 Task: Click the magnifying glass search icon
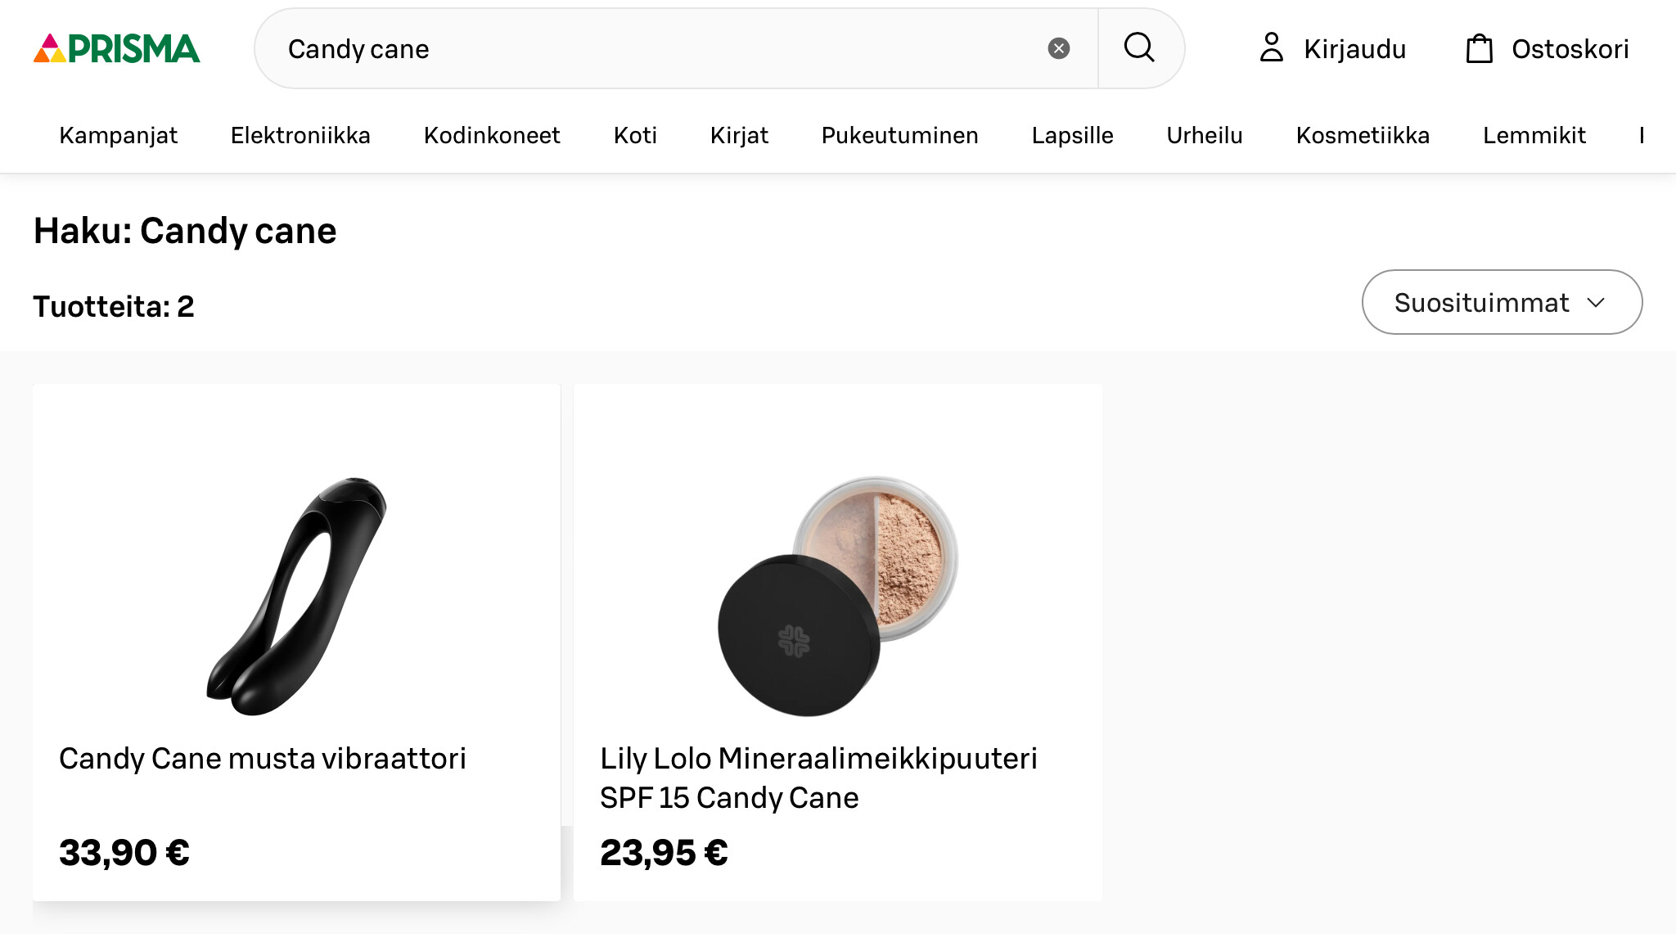(1138, 48)
